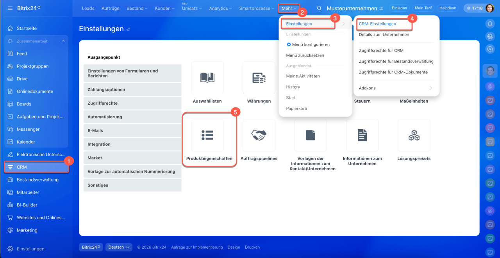Select Menü zurücksetzen
The image size is (500, 258).
305,55
